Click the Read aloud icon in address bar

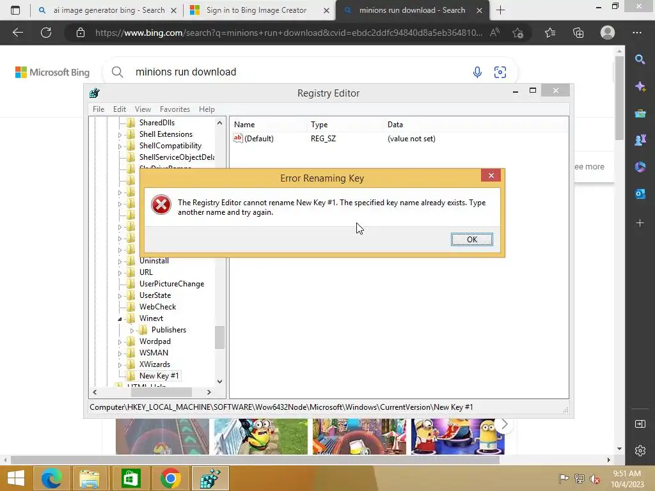click(x=494, y=33)
